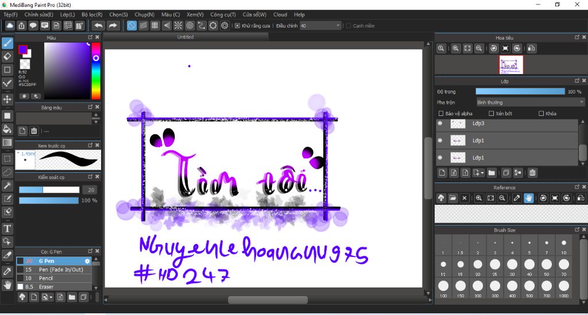Select the Bucket fill tool
Image resolution: width=588 pixels, height=315 pixels.
[7, 129]
